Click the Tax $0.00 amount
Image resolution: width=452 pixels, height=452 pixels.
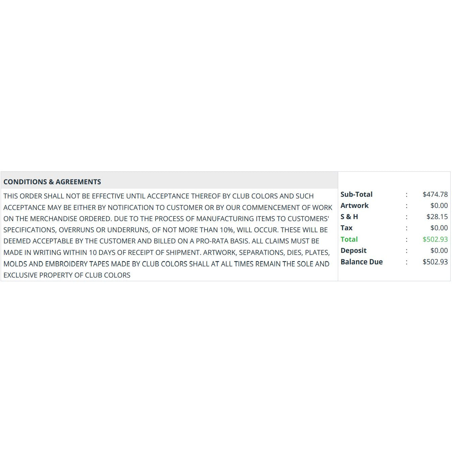[439, 228]
